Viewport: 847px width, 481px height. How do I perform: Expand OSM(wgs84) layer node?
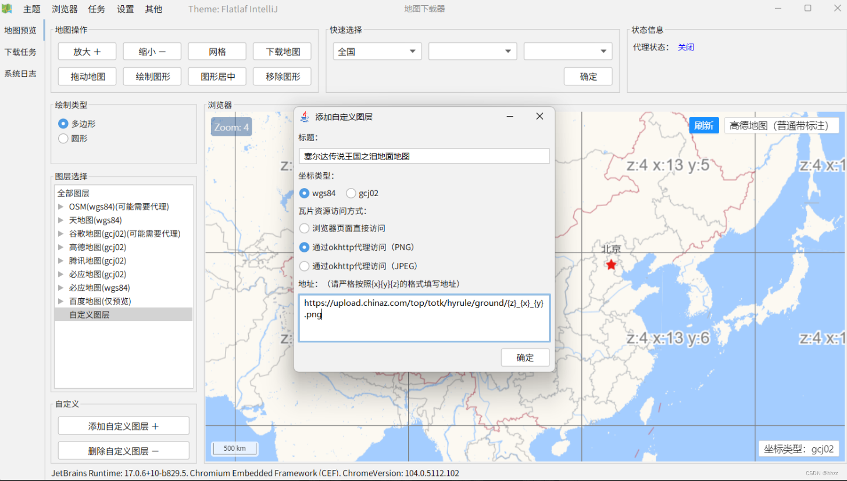point(60,207)
